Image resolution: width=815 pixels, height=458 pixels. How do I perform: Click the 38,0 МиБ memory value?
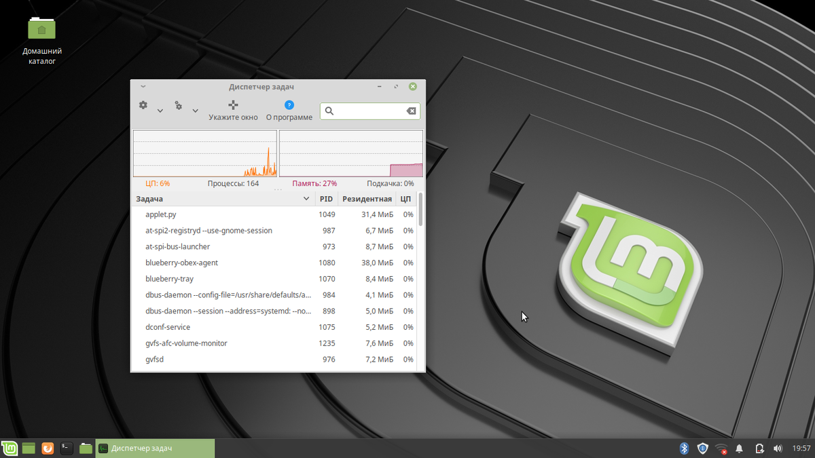(x=377, y=263)
